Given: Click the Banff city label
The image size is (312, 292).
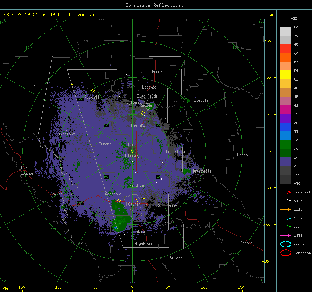Looking at the screenshot, I should tap(57, 193).
